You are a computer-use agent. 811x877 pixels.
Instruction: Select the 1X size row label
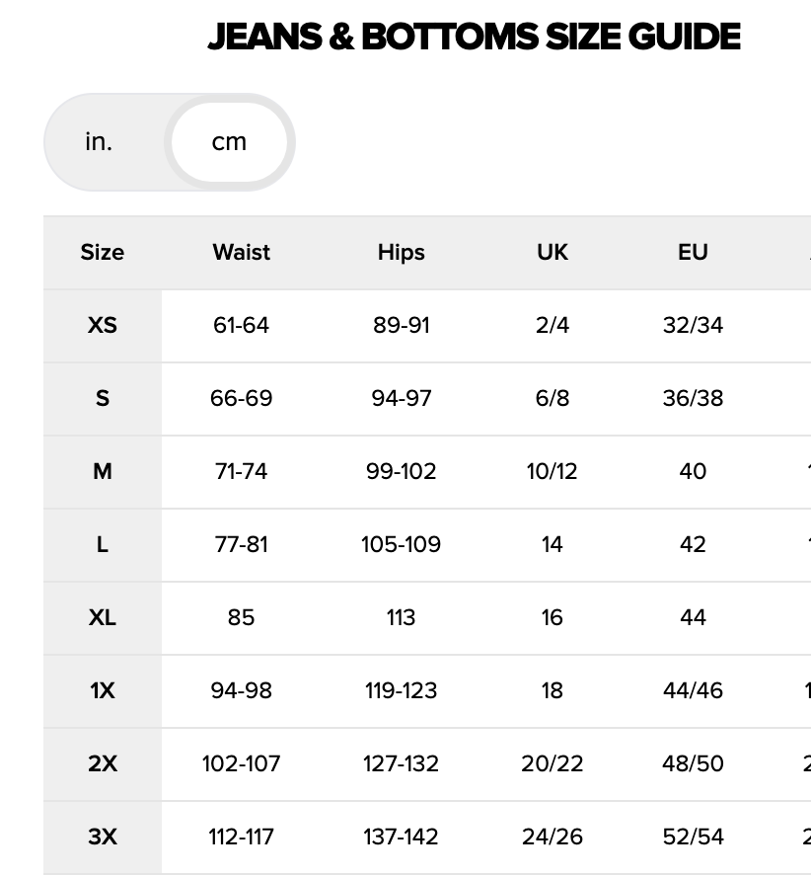click(103, 690)
